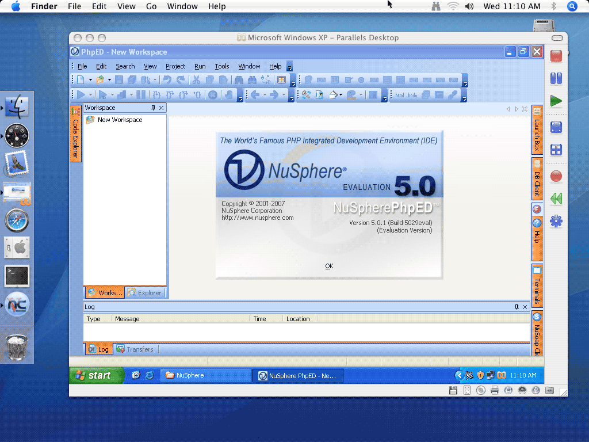Click Parallels green rewind arrows icon
The height and width of the screenshot is (442, 589).
(x=556, y=199)
